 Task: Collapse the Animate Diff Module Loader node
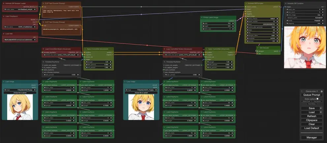[4, 3]
